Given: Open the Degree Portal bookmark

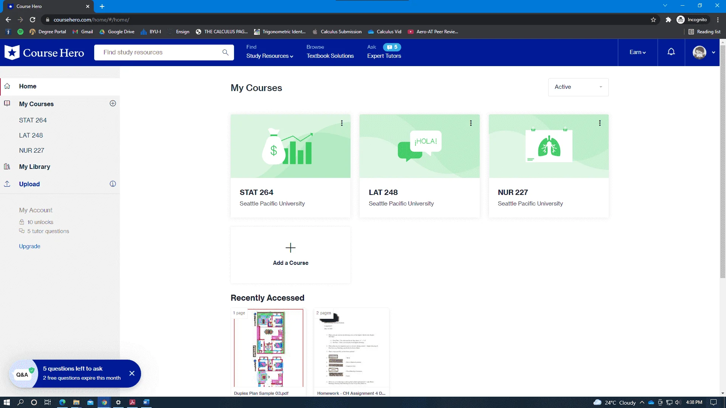Looking at the screenshot, I should coord(48,32).
